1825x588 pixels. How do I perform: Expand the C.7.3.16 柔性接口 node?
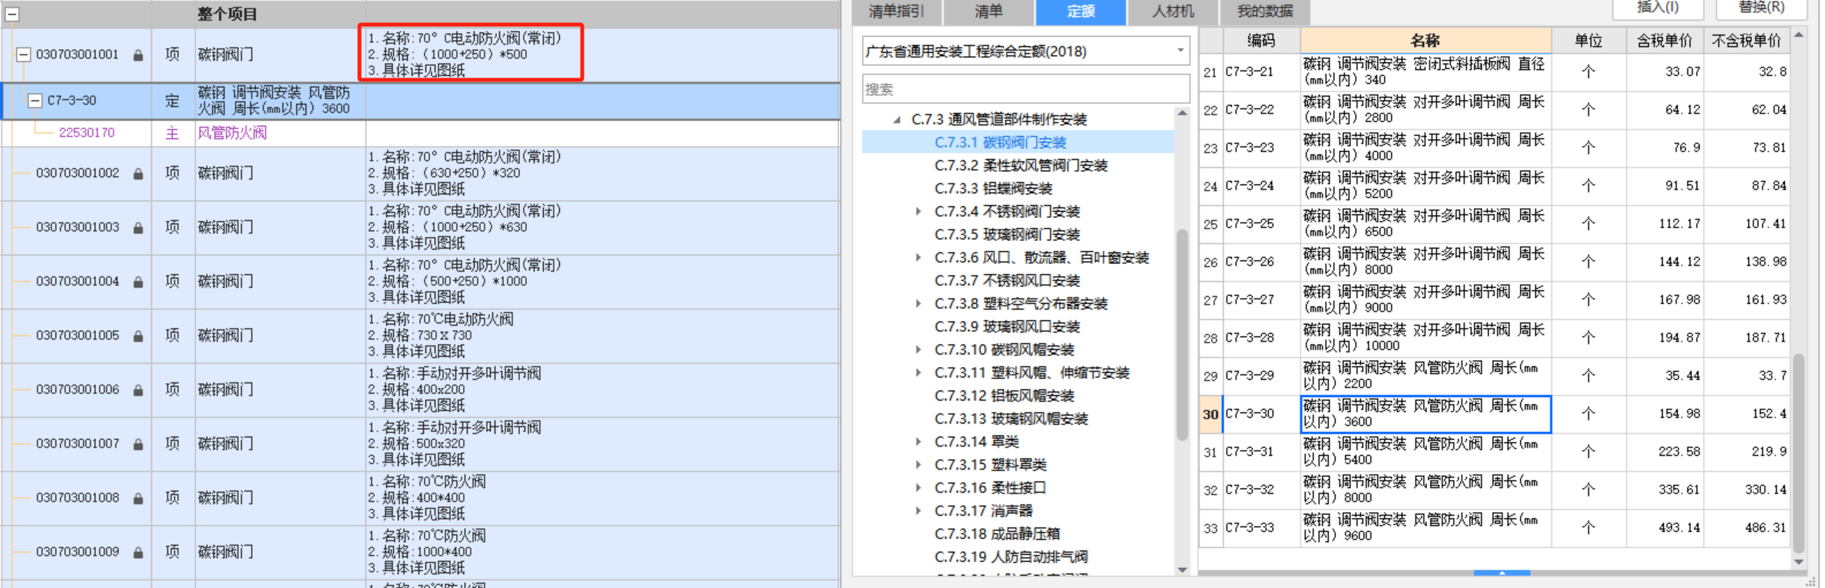918,487
